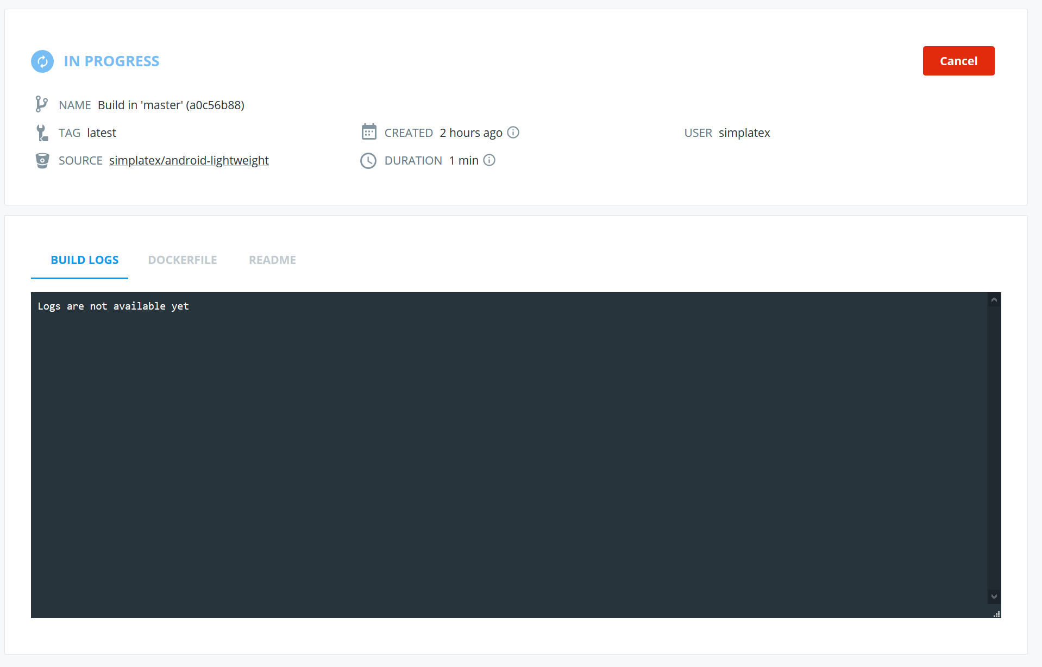Click the branch icon beside NAME
The width and height of the screenshot is (1042, 667).
[x=41, y=104]
